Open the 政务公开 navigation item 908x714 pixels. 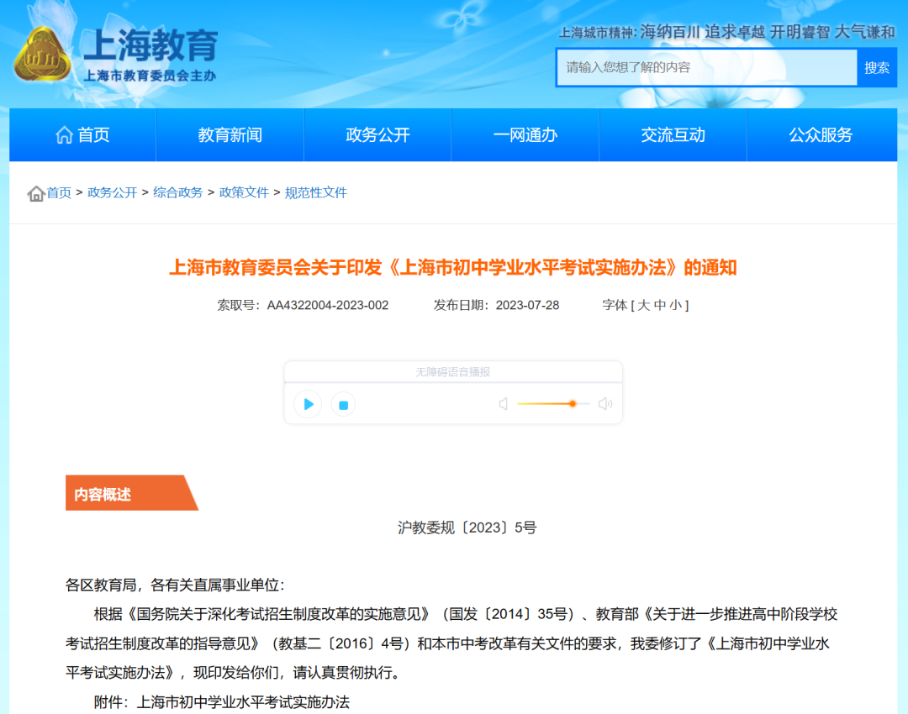pos(377,134)
